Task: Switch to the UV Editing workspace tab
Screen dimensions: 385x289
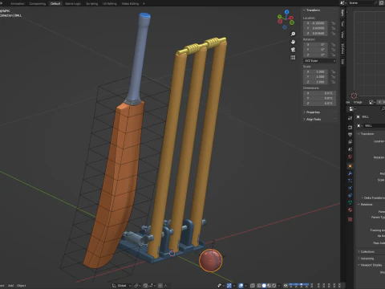Action: [x=110, y=4]
